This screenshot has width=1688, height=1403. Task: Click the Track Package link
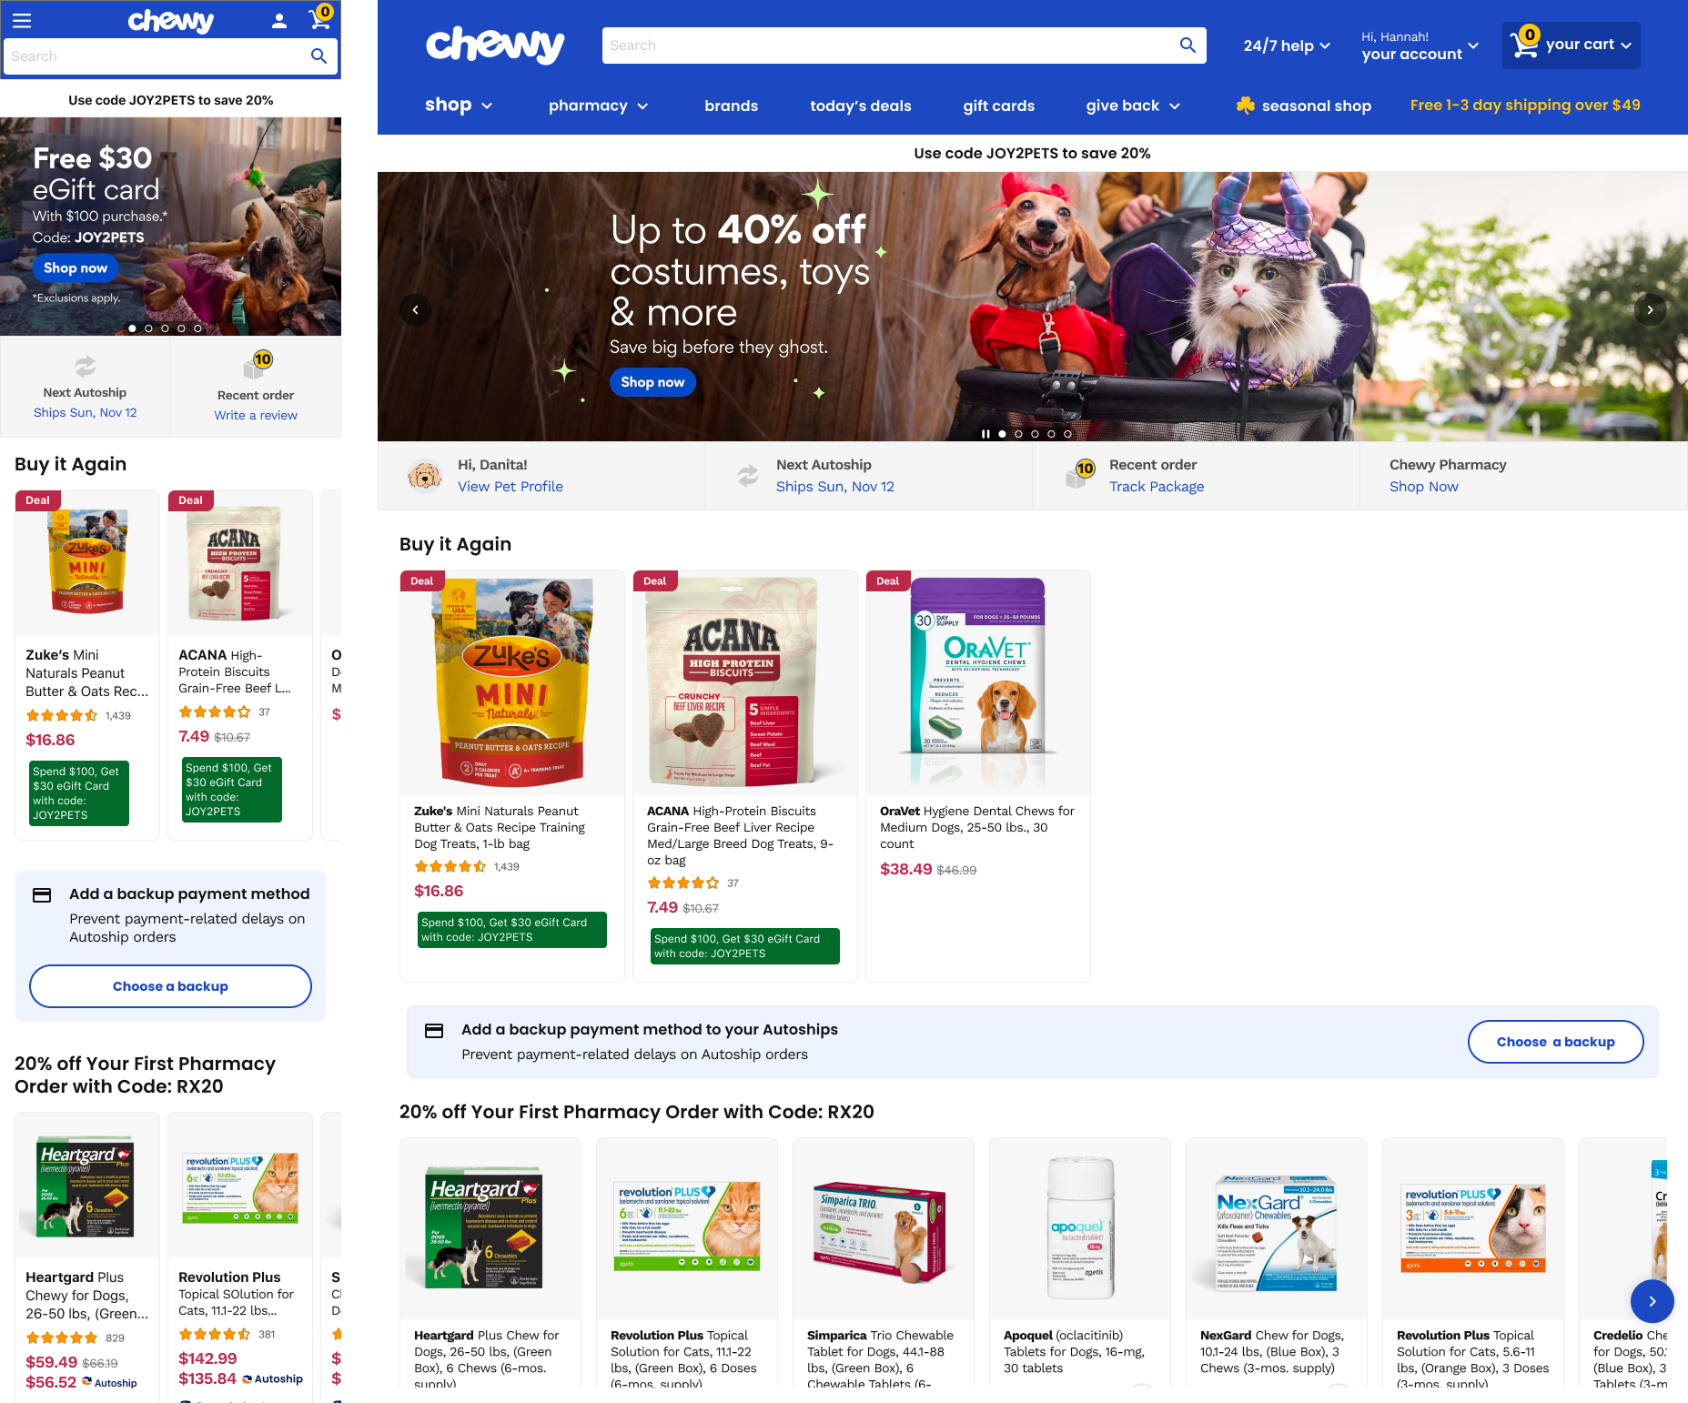[x=1156, y=487]
